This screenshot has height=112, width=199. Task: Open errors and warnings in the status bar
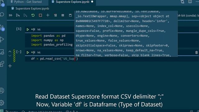coord(72,111)
